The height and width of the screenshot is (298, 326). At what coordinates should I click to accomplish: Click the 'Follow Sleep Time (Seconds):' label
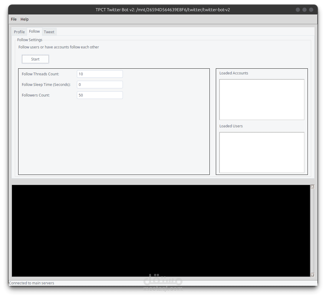point(46,85)
